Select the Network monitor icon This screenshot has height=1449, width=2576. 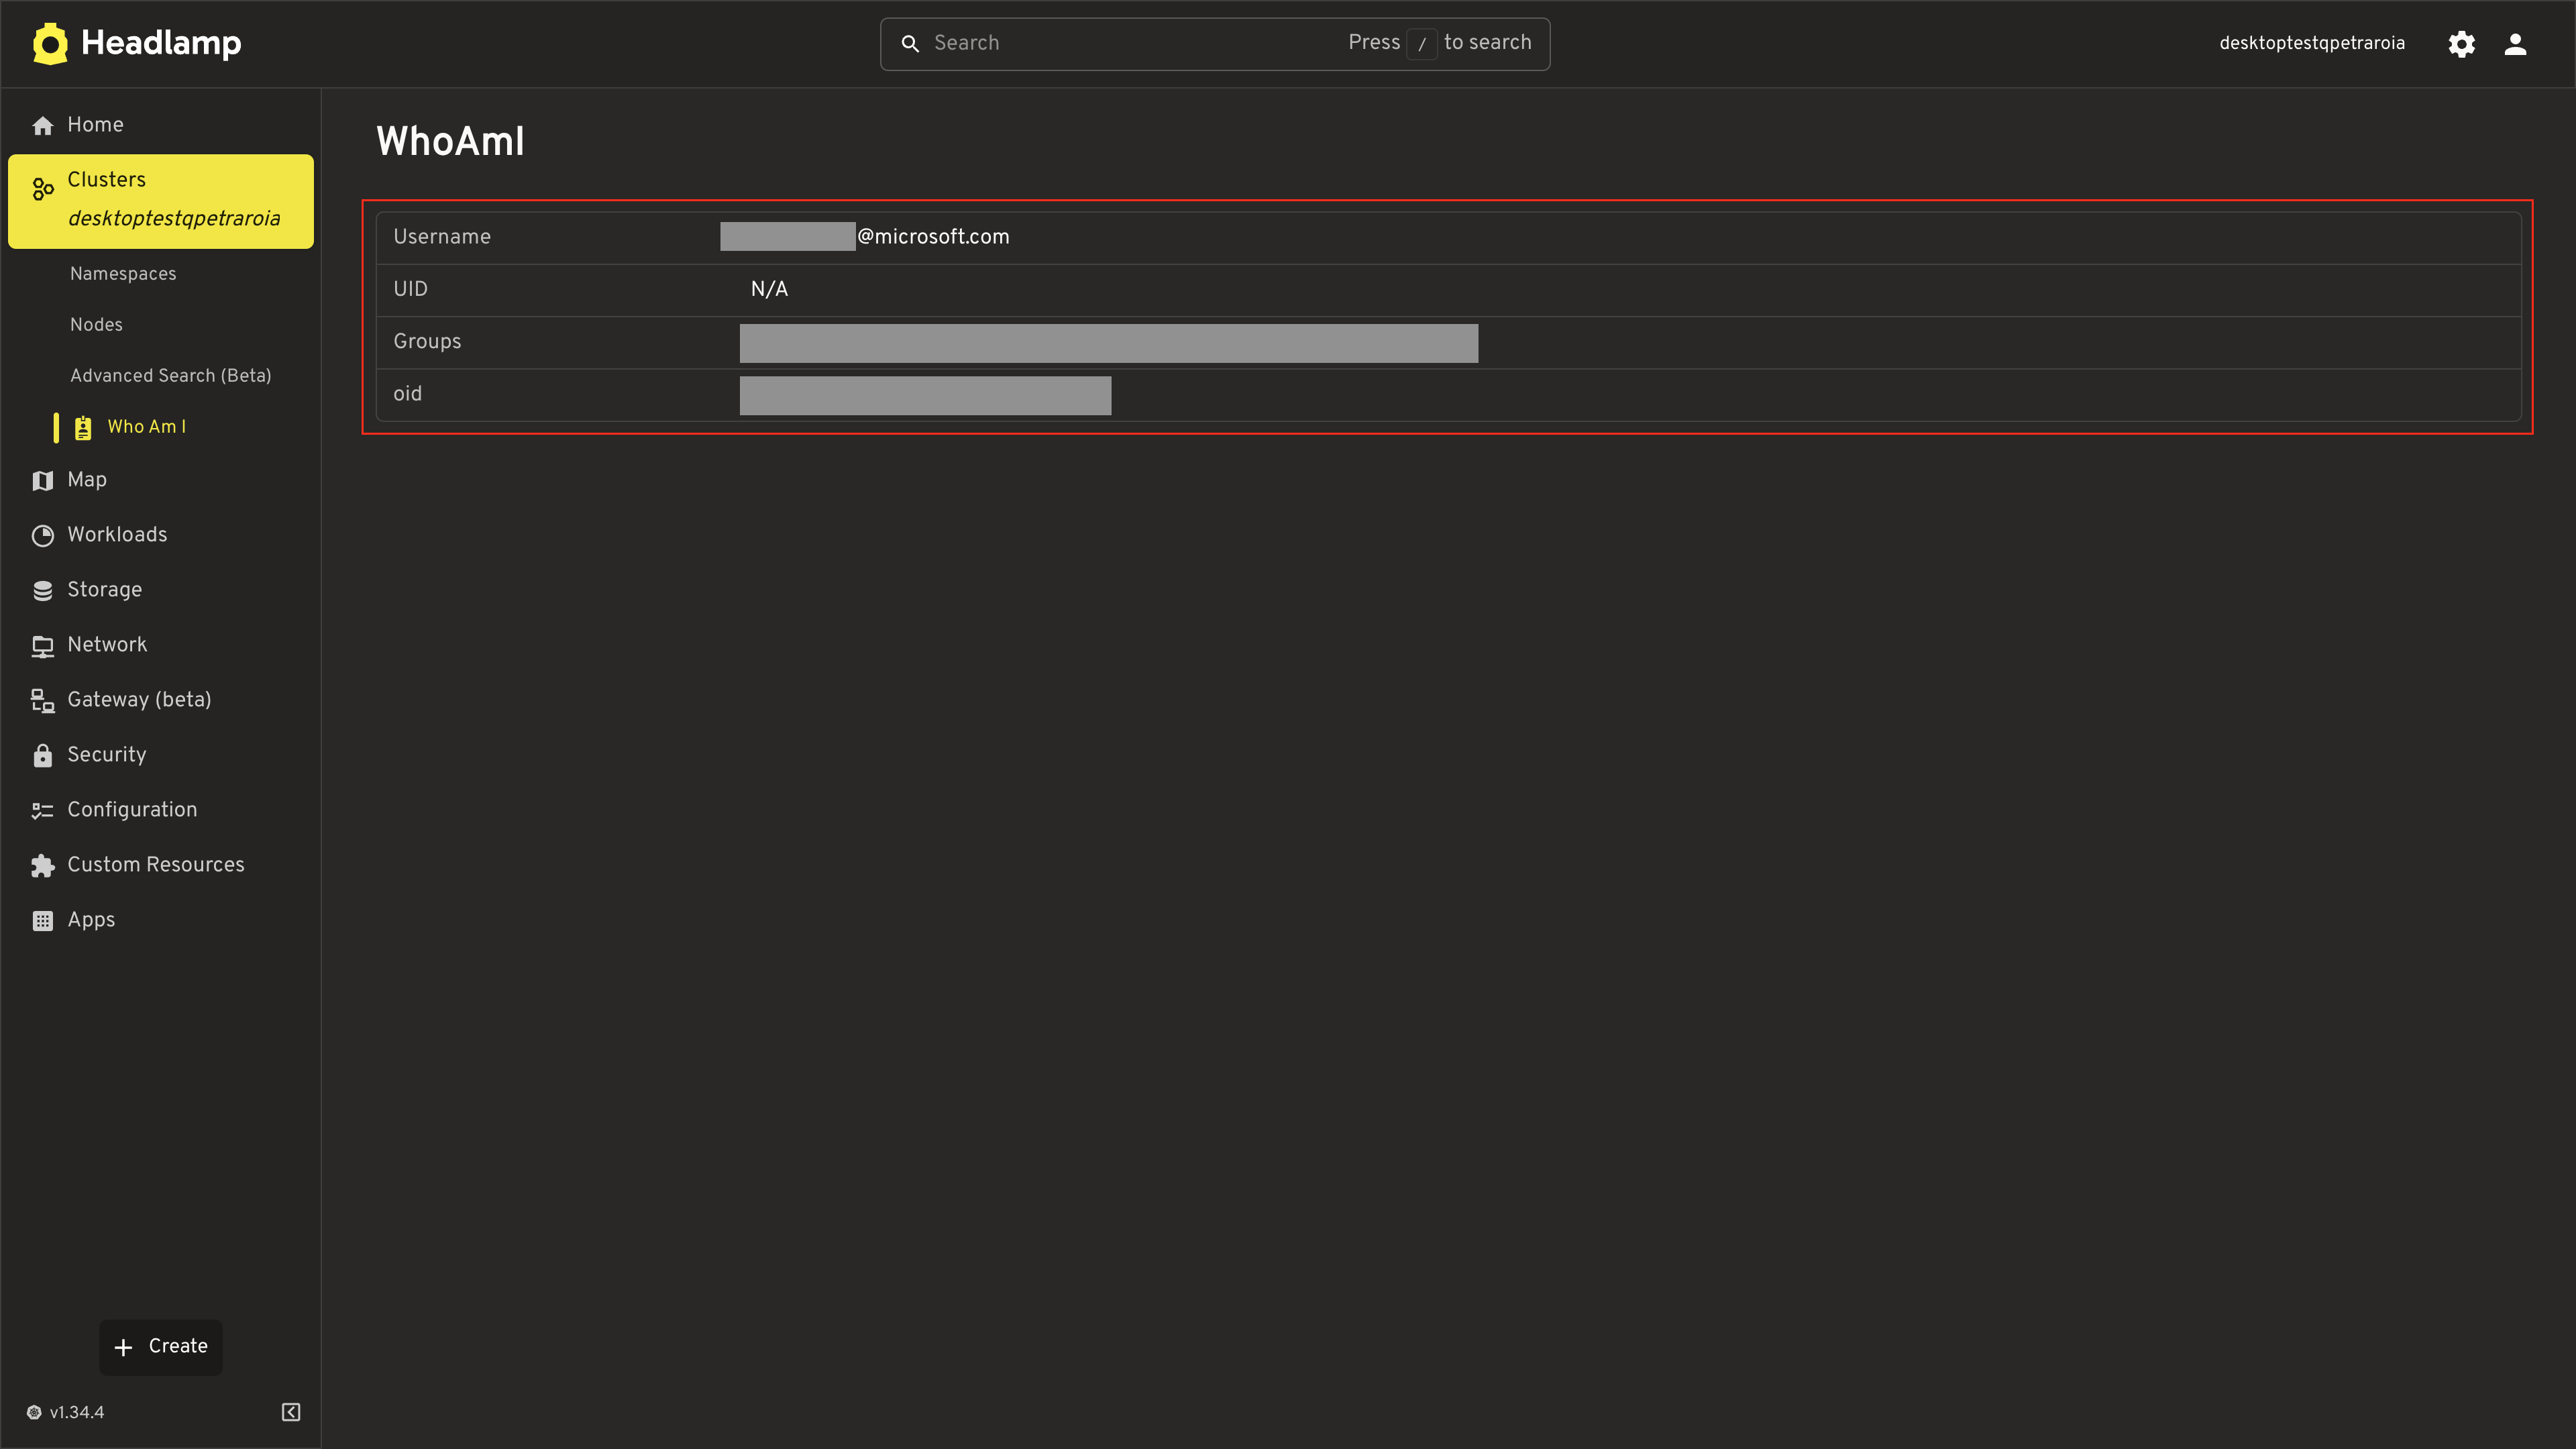pos(42,645)
